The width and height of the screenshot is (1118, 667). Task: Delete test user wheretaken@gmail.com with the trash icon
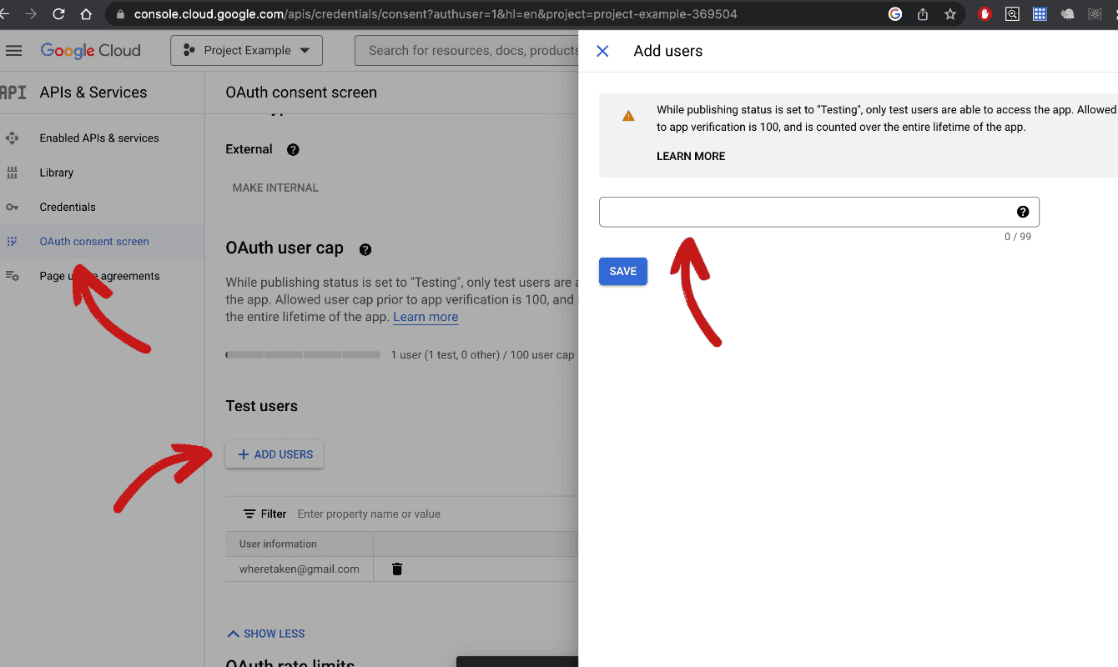pos(397,569)
